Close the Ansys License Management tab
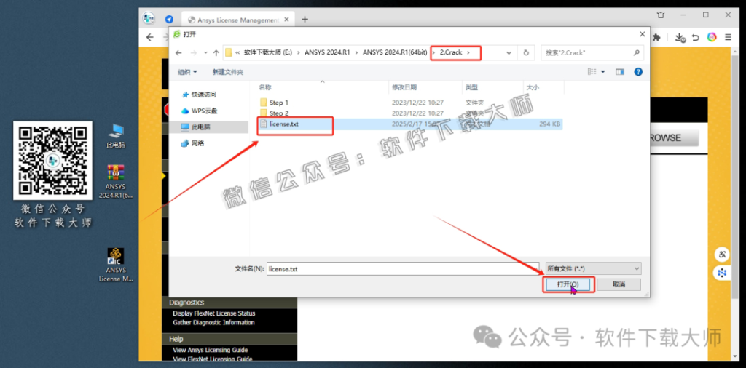Viewport: 746px width, 368px height. [286, 20]
